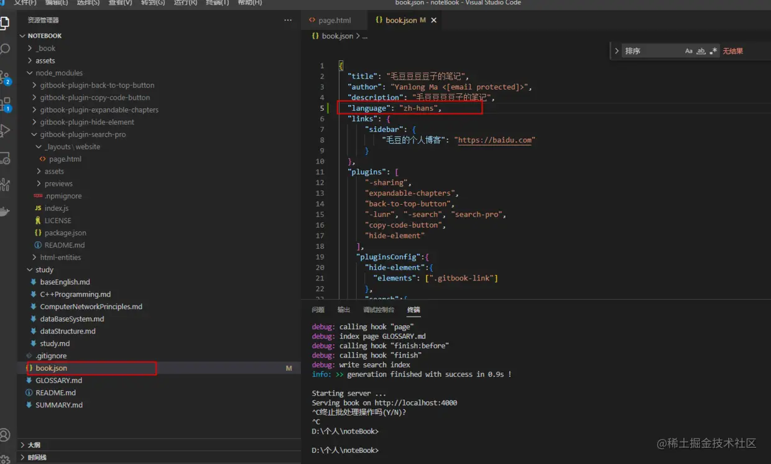Open baseEnglish.md in study folder

(x=65, y=282)
